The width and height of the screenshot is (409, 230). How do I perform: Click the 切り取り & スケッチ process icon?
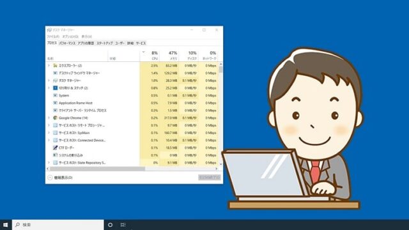(55, 88)
